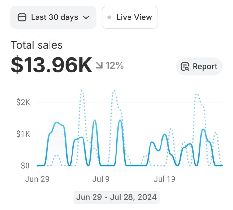
Task: Click the last dotted peak above $2K
Action: point(197,94)
